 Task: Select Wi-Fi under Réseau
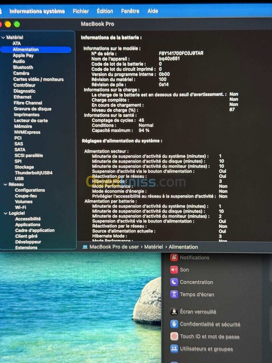coord(20,207)
